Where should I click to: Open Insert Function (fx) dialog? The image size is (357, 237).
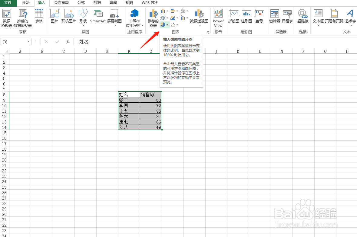click(68, 42)
